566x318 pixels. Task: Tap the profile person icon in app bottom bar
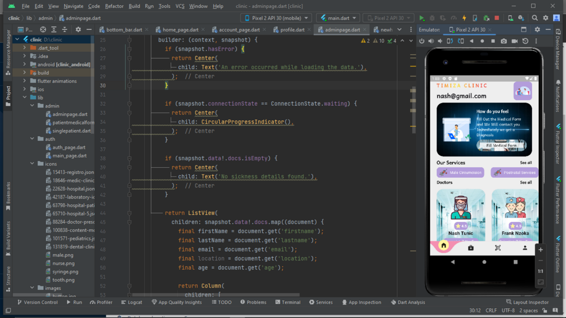(x=525, y=248)
